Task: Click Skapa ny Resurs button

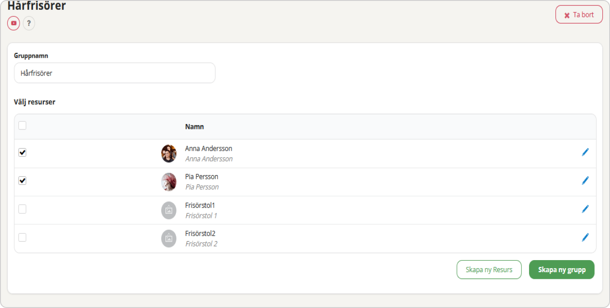Action: coord(489,270)
